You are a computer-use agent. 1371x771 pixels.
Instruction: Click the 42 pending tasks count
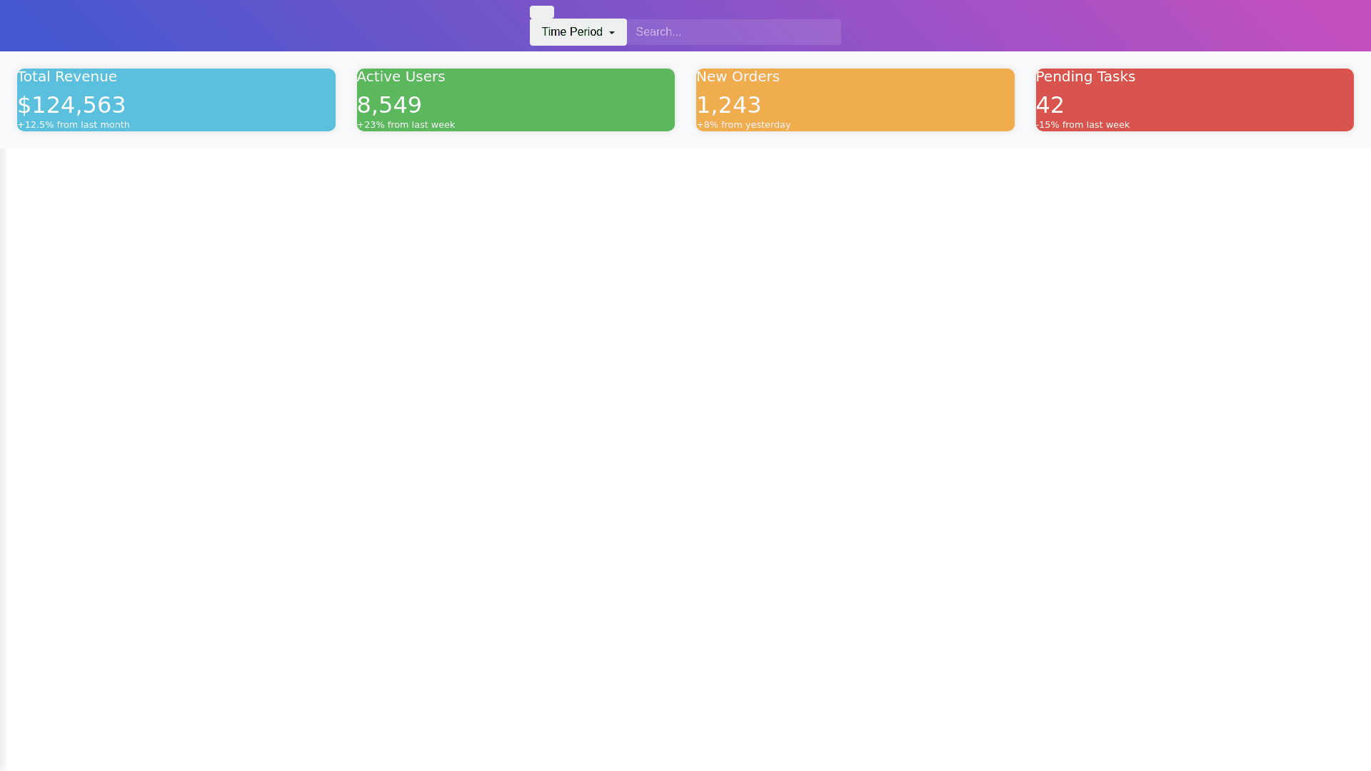click(x=1050, y=105)
